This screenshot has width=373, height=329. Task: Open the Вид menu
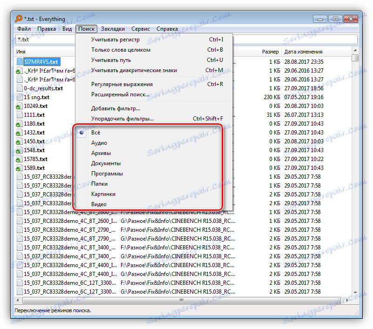click(67, 29)
